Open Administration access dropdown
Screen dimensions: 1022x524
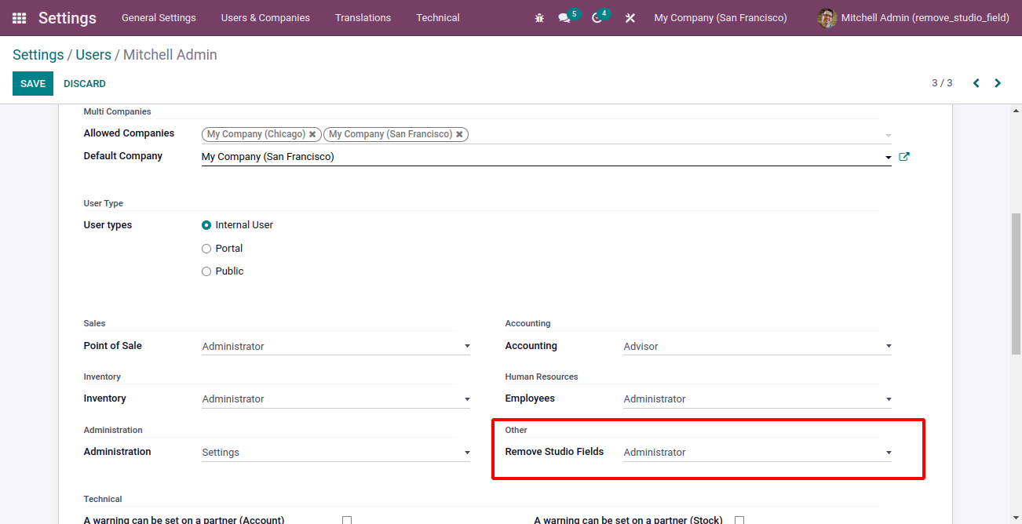point(336,453)
